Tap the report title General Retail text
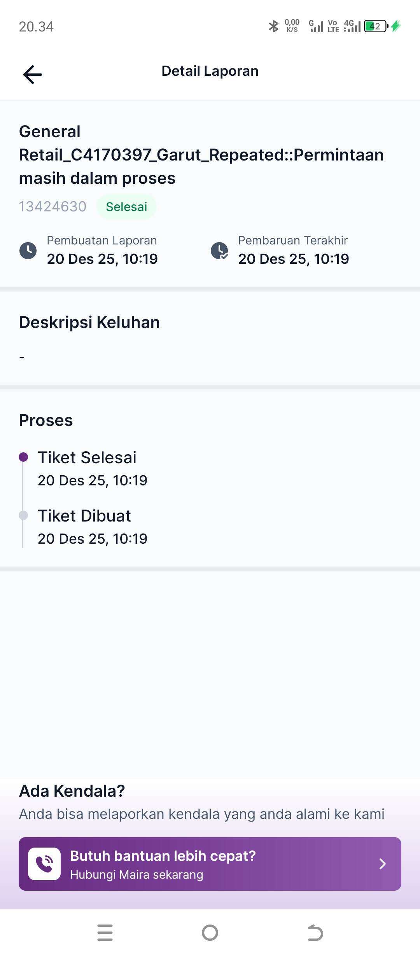The image size is (420, 956). click(201, 155)
